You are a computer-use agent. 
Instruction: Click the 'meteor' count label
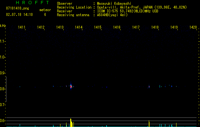pyautogui.click(x=45, y=10)
